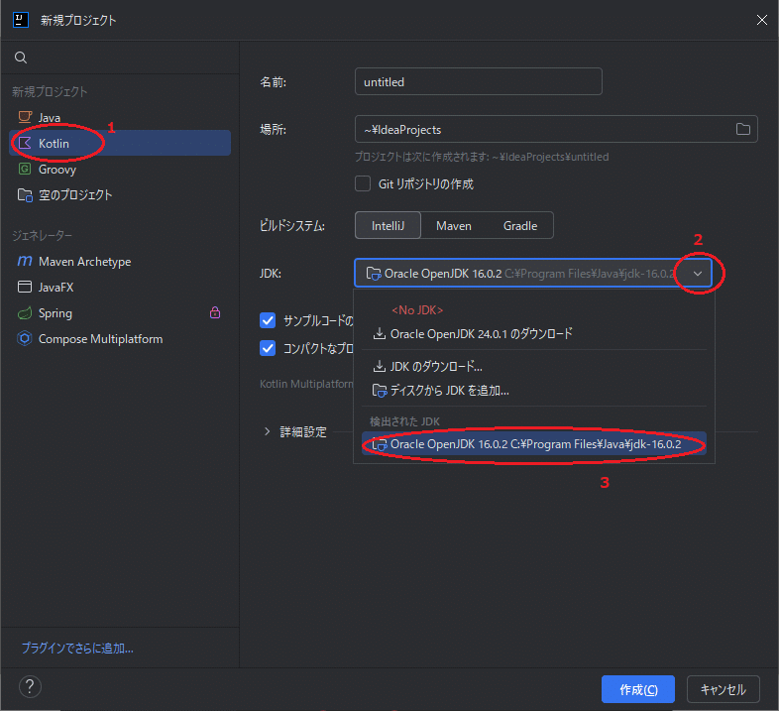Click the lock icon beside Spring
Viewport: 779px width, 711px height.
point(215,312)
